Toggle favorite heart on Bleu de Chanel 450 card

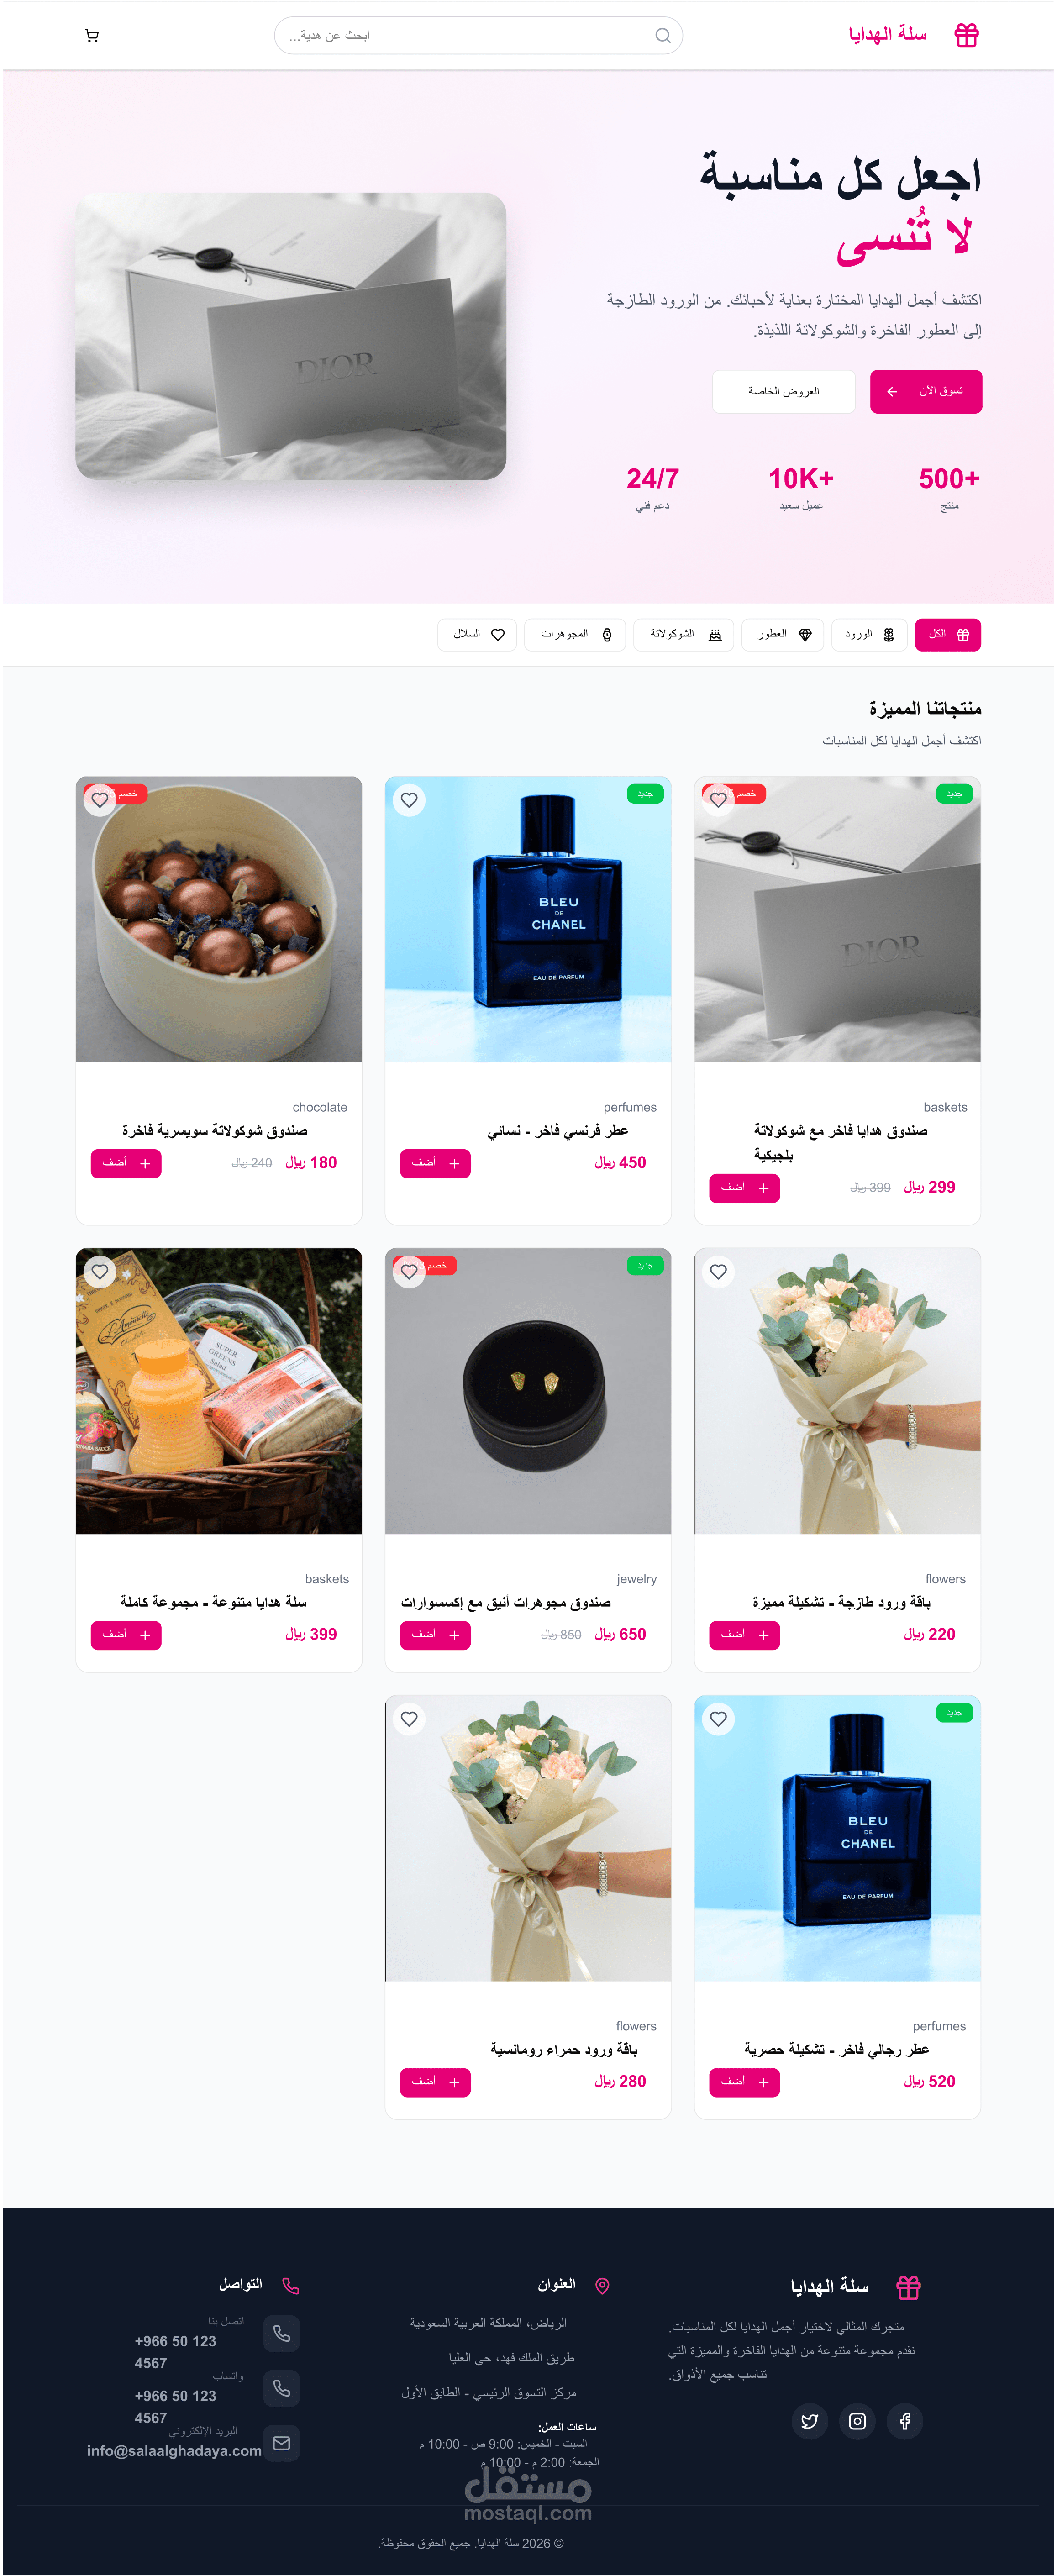click(x=409, y=800)
